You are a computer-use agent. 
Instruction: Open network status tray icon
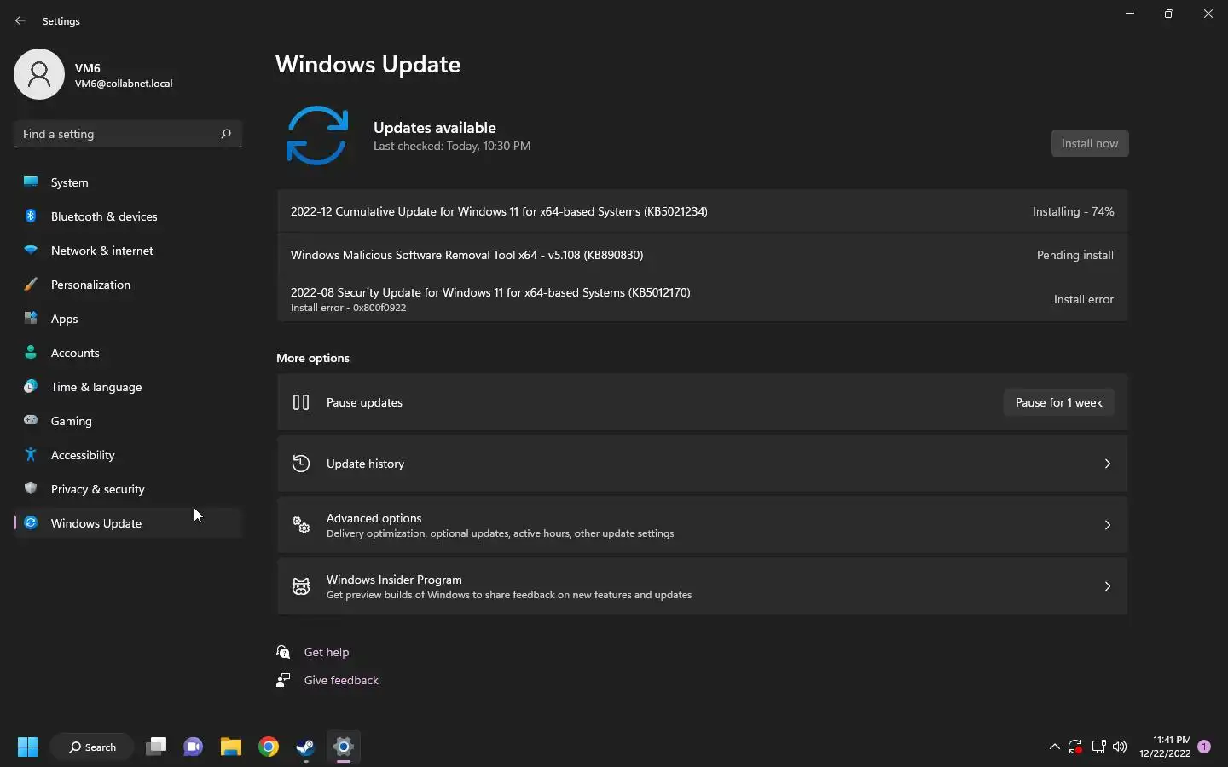(x=1098, y=747)
